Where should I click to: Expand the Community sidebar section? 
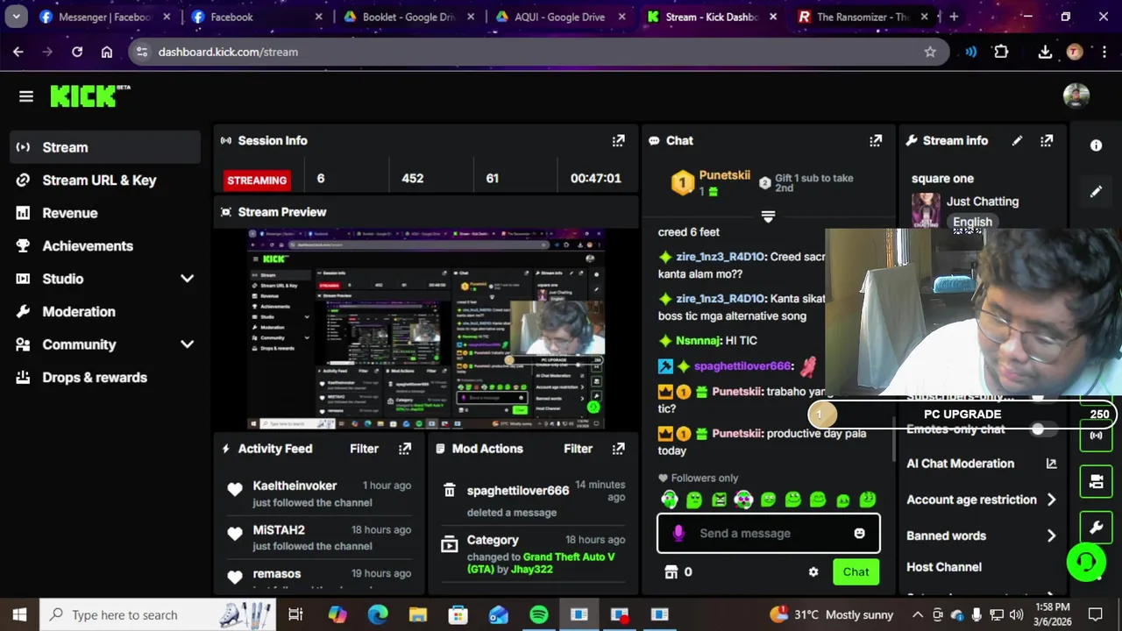pyautogui.click(x=187, y=344)
